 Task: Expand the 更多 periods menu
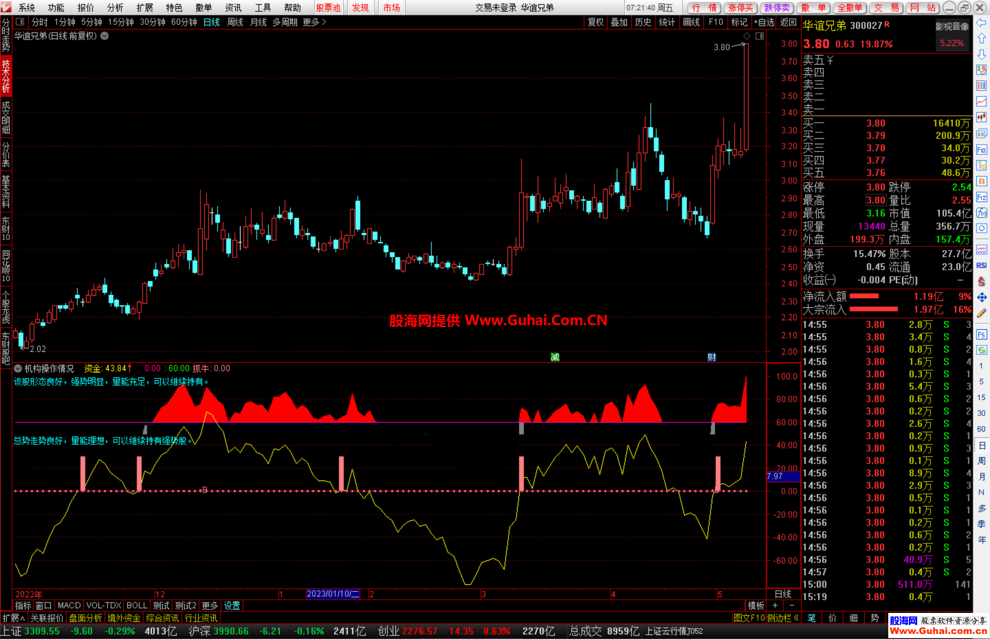tap(314, 22)
